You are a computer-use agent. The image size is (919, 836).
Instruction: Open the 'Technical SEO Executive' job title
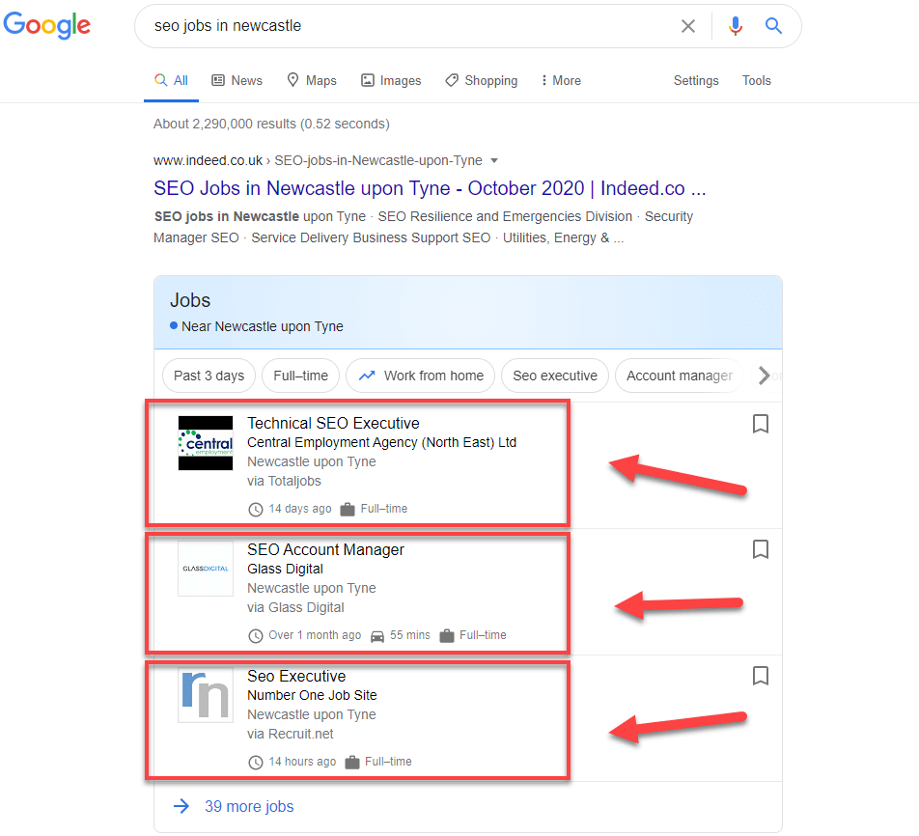pos(333,423)
